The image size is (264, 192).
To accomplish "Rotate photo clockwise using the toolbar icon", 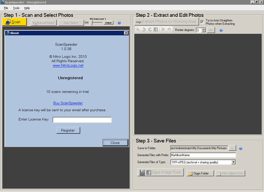I will coord(150,29).
